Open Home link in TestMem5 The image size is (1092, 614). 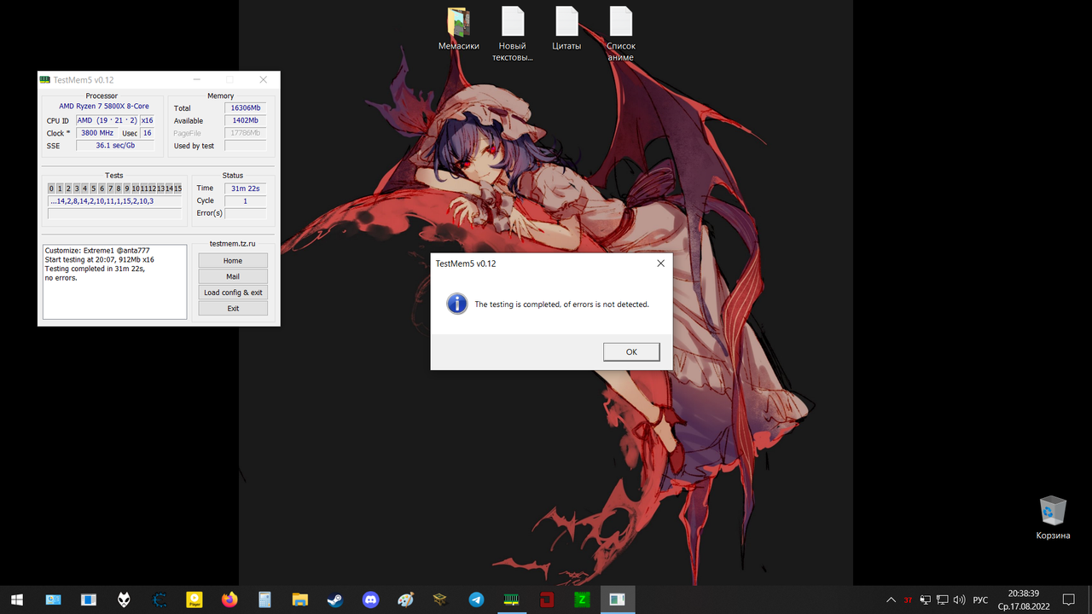(x=233, y=261)
